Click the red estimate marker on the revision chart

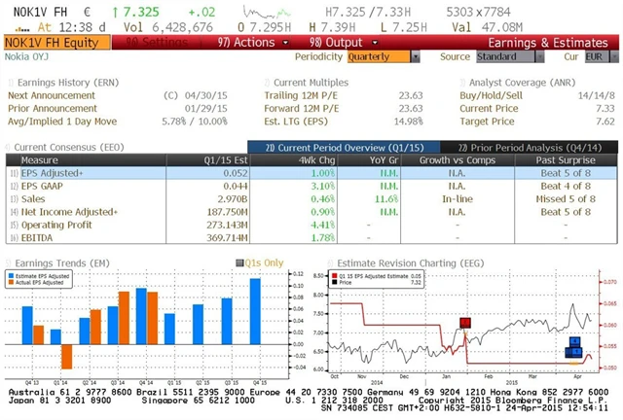(x=465, y=322)
